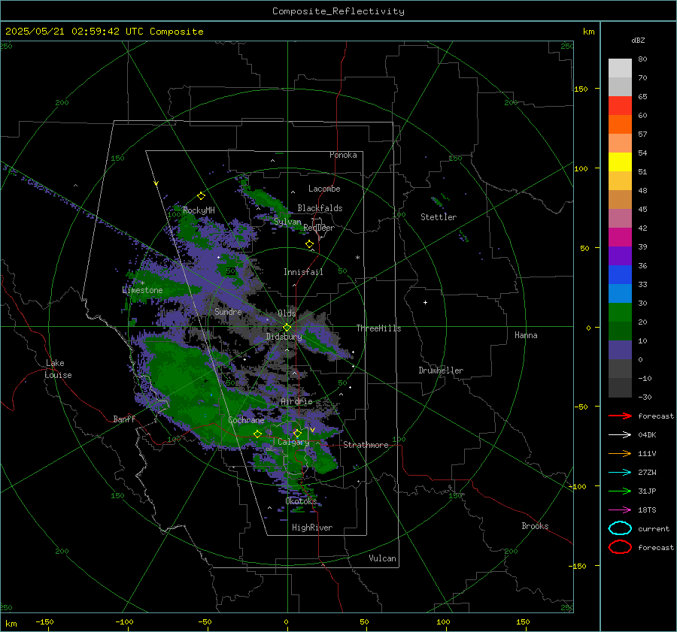Click the red forecast ellipse icon
677x632 pixels.
click(620, 547)
